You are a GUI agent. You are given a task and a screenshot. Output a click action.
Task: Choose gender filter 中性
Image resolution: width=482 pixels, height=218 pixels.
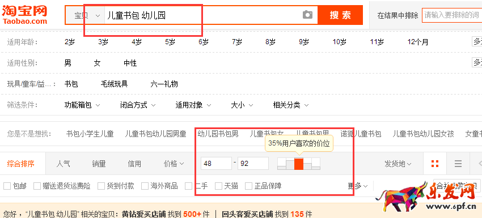pos(130,63)
